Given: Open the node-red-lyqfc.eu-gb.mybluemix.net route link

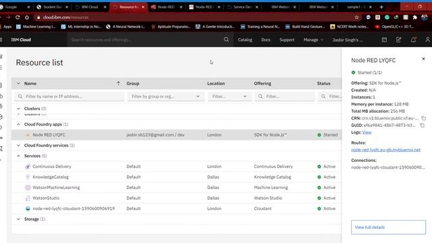Looking at the screenshot, I should pos(385,150).
